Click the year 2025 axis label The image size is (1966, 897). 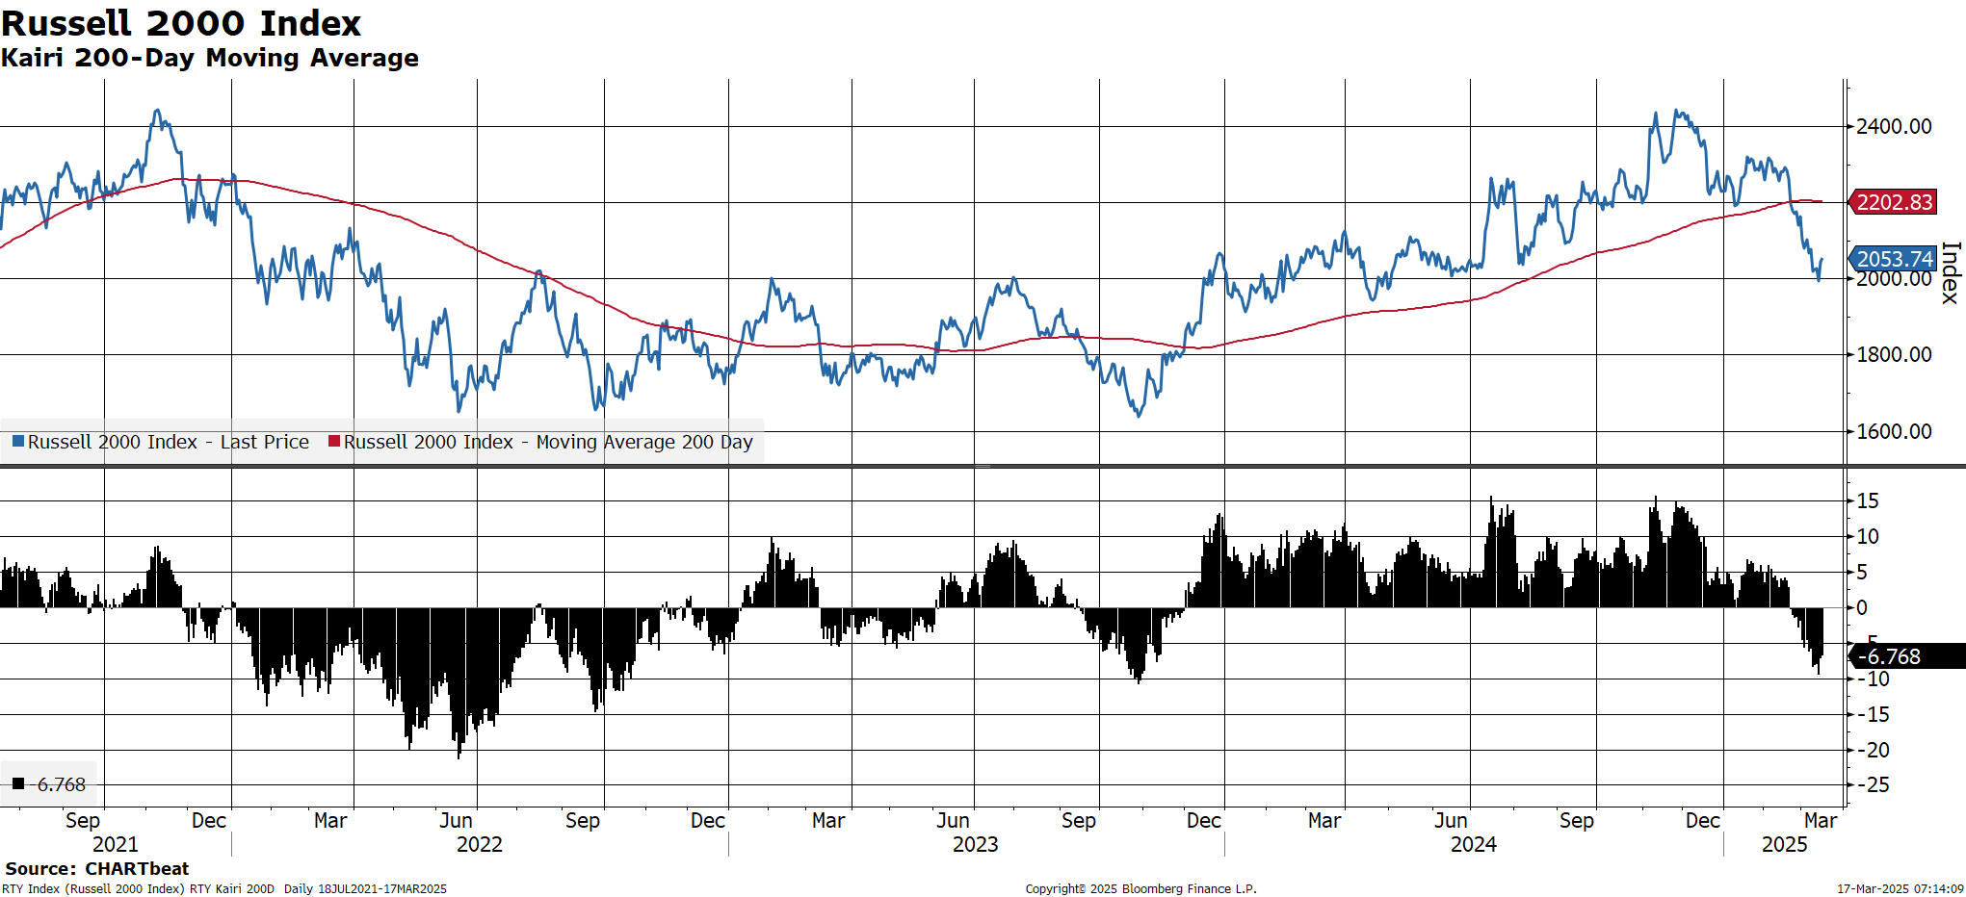pyautogui.click(x=1785, y=844)
